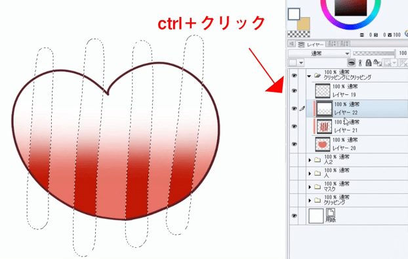Select the マスク folder row
408x259 pixels.
pyautogui.click(x=357, y=187)
